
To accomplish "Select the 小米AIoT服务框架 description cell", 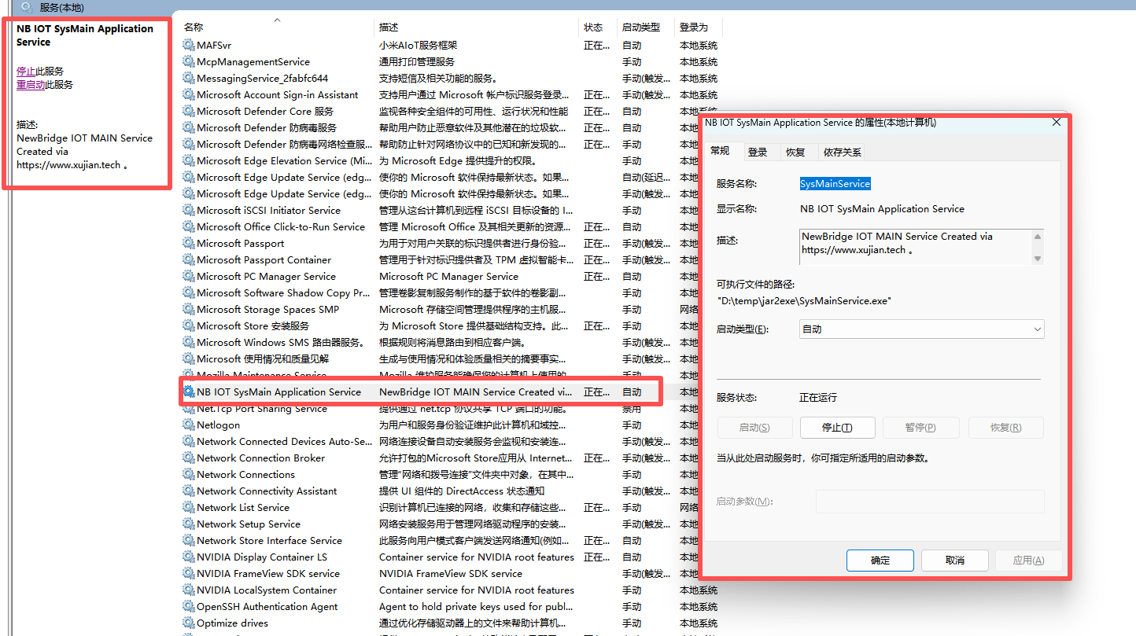I will point(418,46).
